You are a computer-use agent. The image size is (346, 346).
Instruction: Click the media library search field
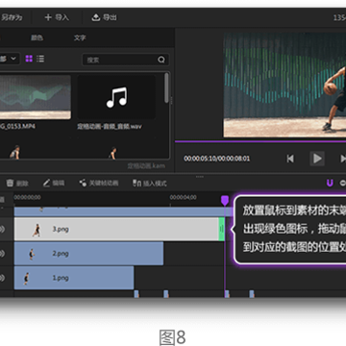click(x=126, y=60)
